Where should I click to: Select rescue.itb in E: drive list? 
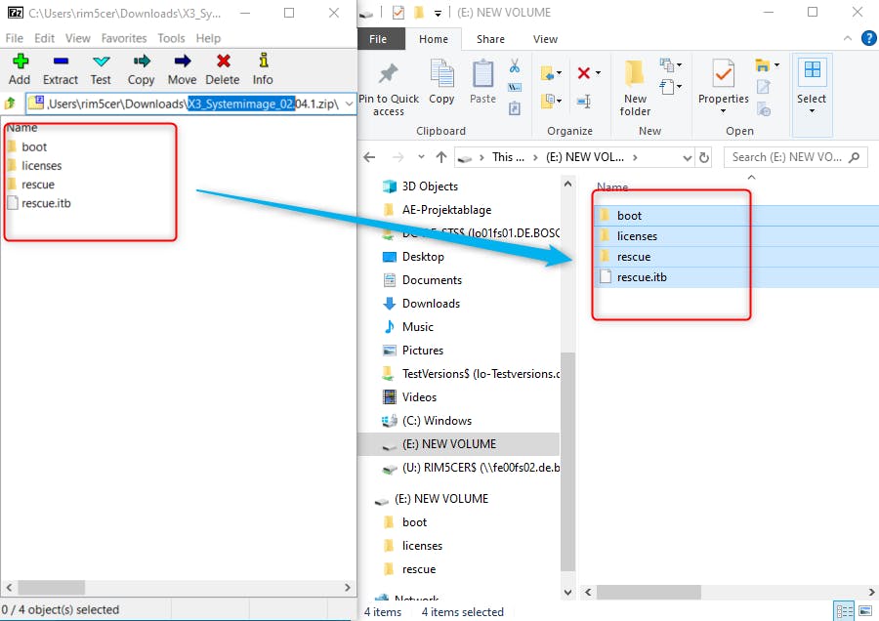click(642, 277)
